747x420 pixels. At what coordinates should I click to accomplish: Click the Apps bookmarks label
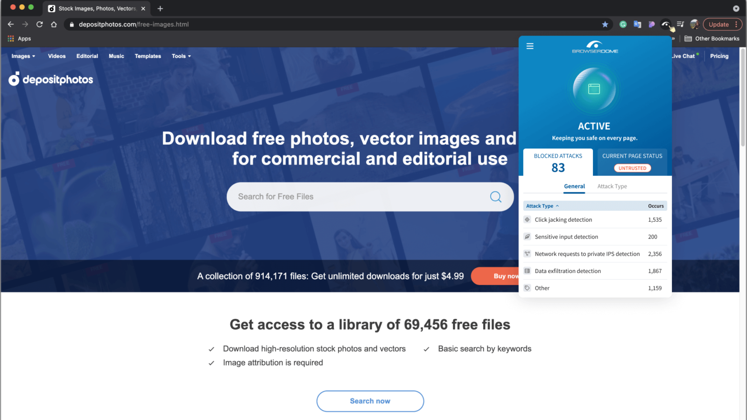tap(24, 39)
